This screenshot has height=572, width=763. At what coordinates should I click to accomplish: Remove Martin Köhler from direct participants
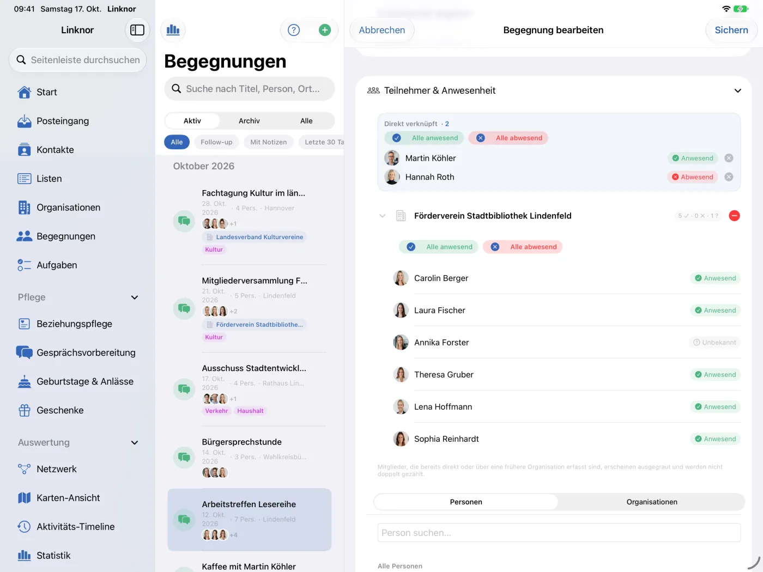coord(729,158)
